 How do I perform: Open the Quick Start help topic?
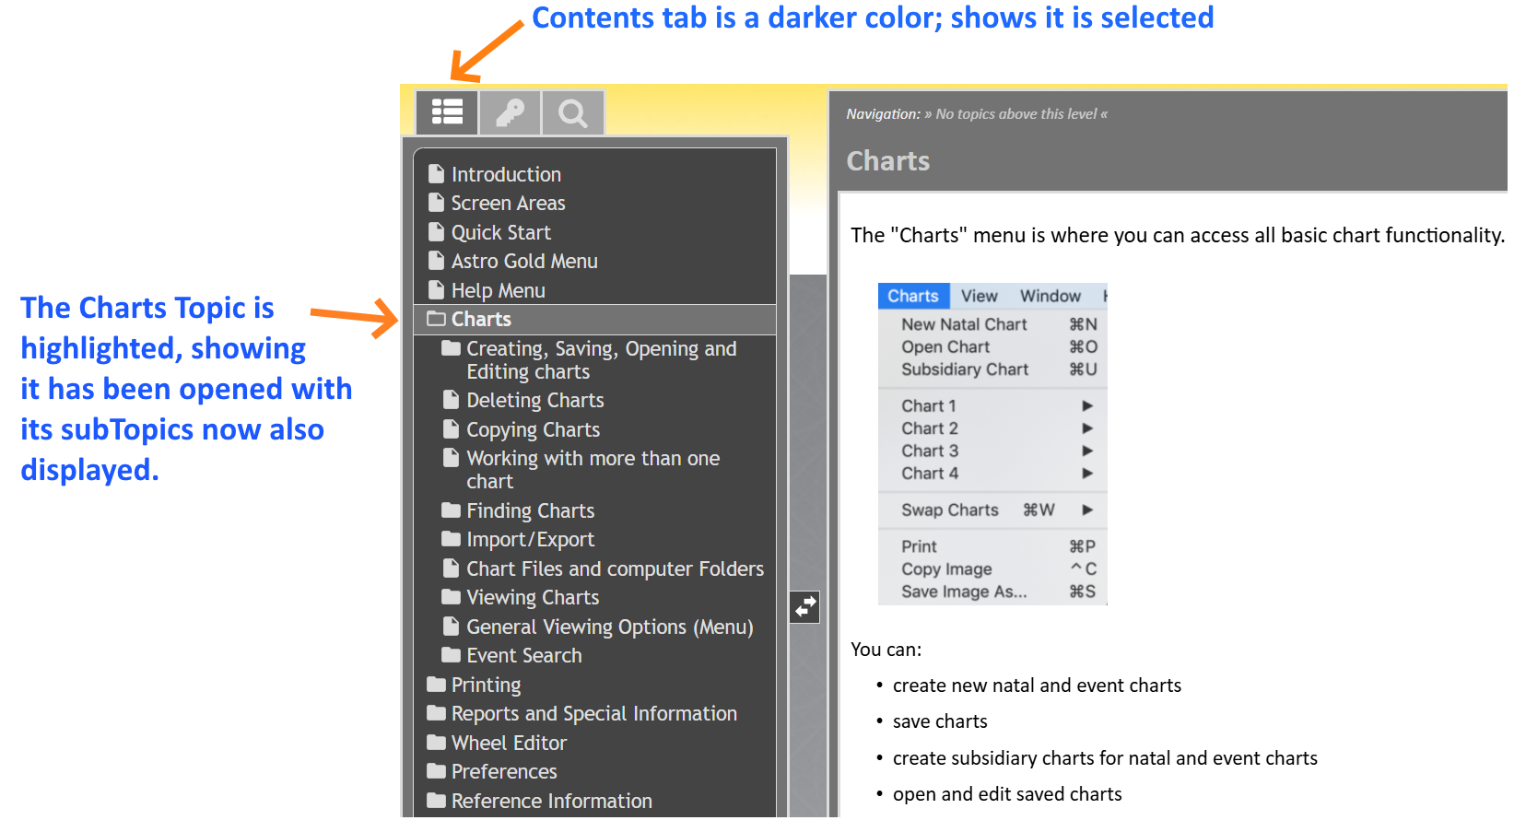500,231
